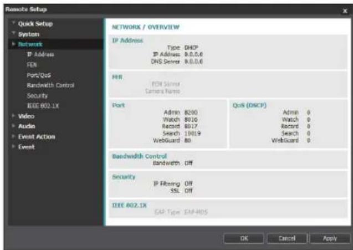Viewport: 353px width, 250px height.
Task: Click the Security overview heading
Action: (x=124, y=177)
